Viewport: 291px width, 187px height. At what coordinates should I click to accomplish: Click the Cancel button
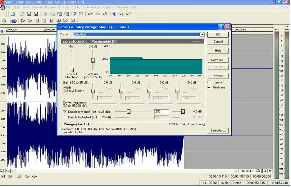click(x=218, y=42)
